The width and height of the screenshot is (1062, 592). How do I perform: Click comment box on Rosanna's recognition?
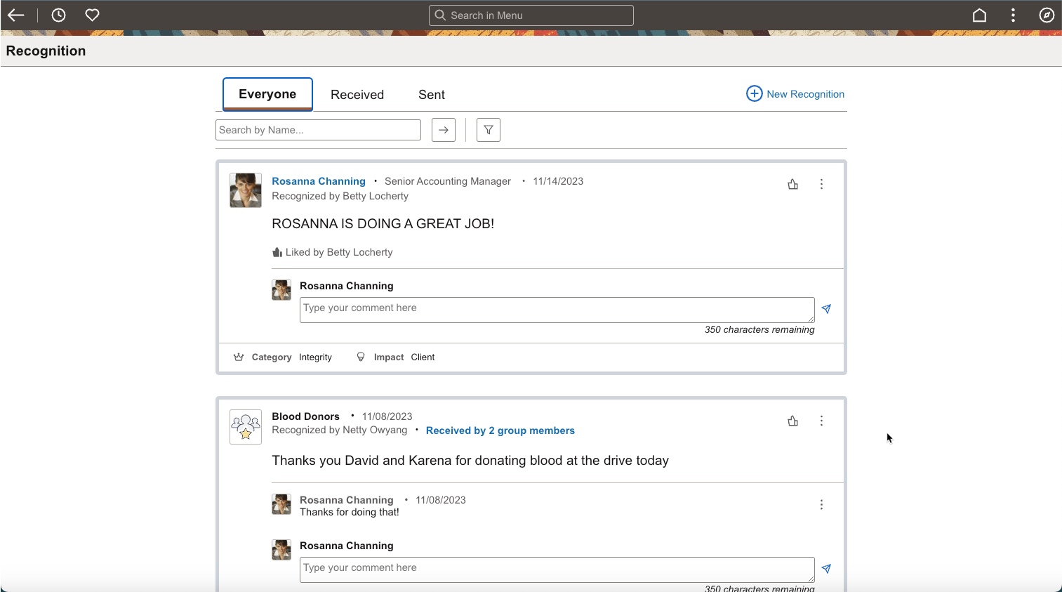(x=557, y=310)
